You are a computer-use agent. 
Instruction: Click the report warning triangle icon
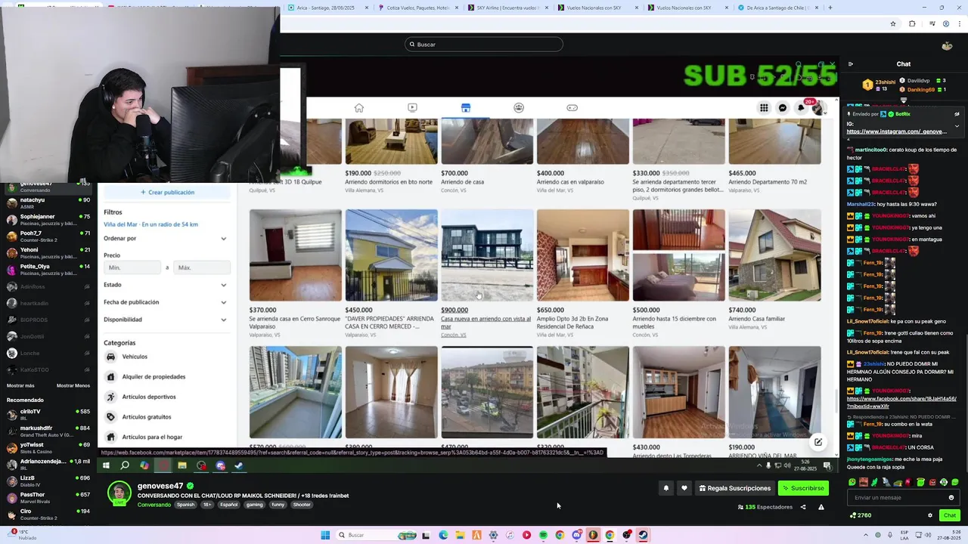821,507
